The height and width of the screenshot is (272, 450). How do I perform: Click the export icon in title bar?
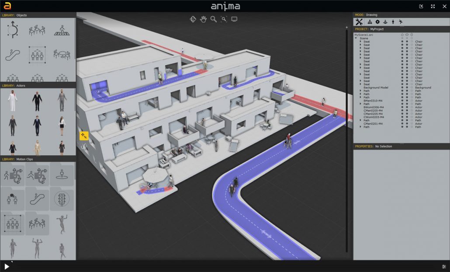(421, 6)
